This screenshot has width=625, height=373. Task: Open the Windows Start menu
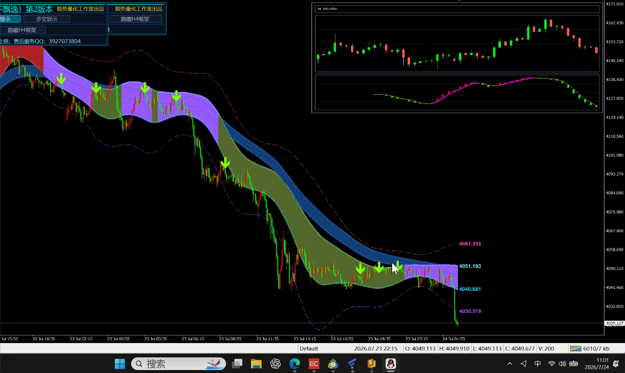(x=120, y=364)
